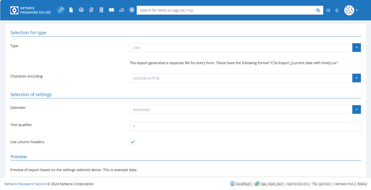
Task: Click the Character encoding label
Action: point(27,76)
